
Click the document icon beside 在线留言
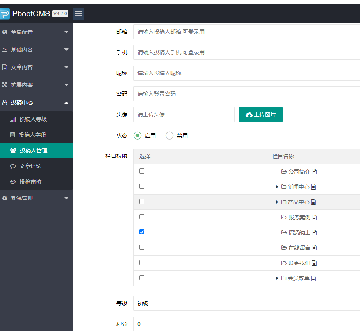(314, 248)
